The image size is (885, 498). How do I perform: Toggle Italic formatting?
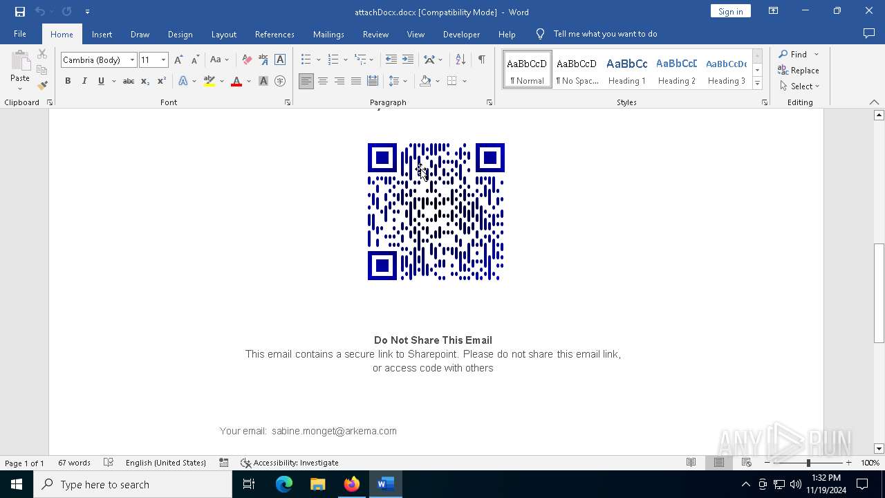tap(84, 81)
